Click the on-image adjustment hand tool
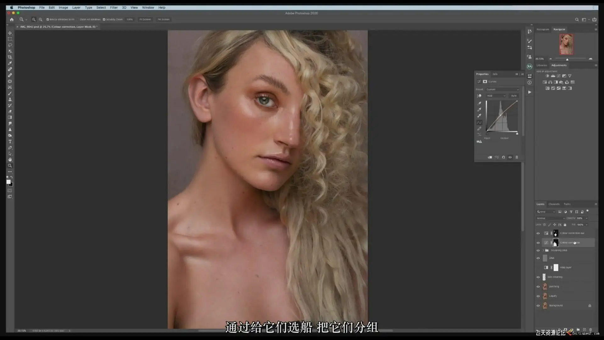Viewport: 604px width, 340px height. click(x=479, y=96)
